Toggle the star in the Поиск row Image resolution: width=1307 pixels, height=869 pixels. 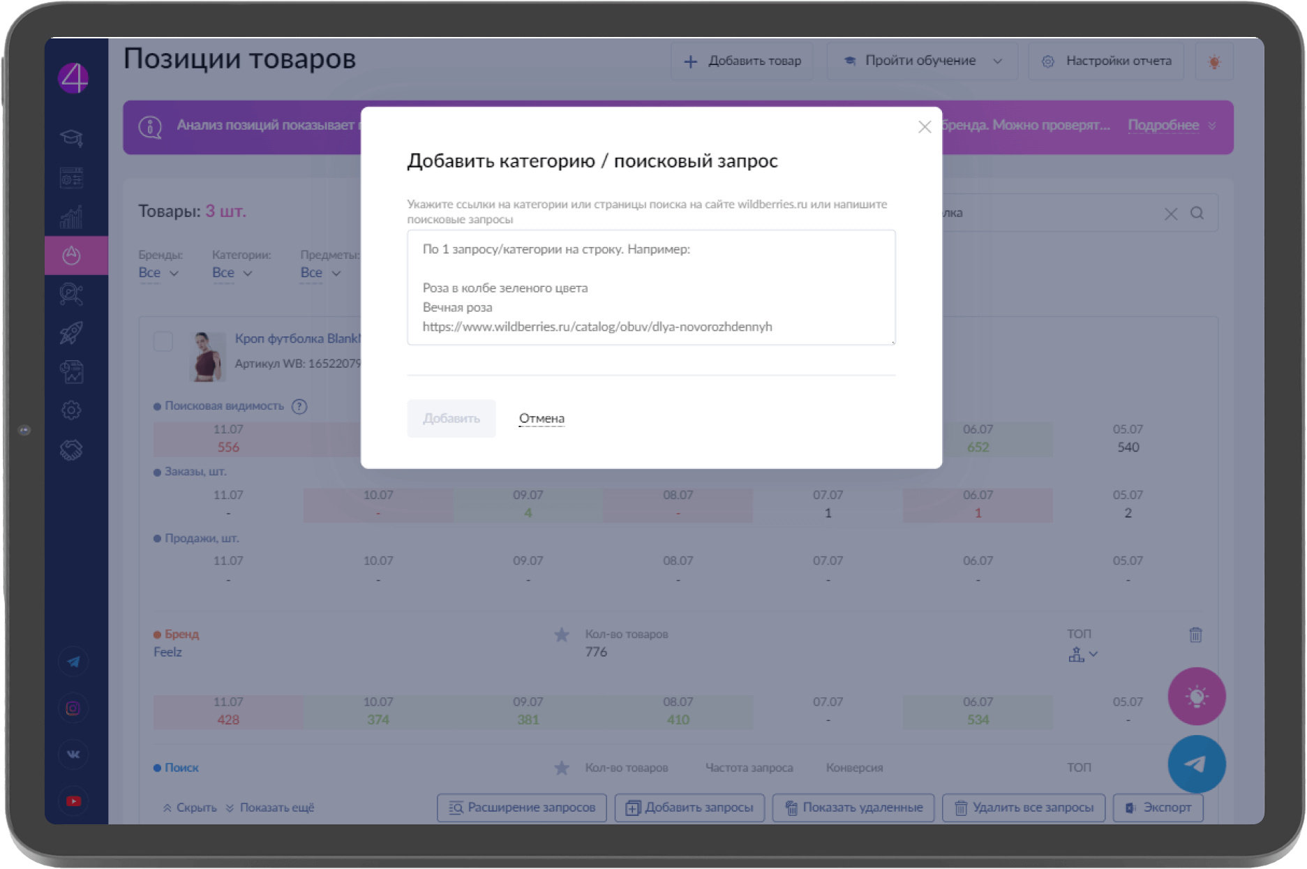coord(561,768)
